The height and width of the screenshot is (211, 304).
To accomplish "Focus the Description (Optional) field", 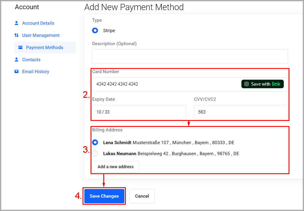I will pos(190,56).
